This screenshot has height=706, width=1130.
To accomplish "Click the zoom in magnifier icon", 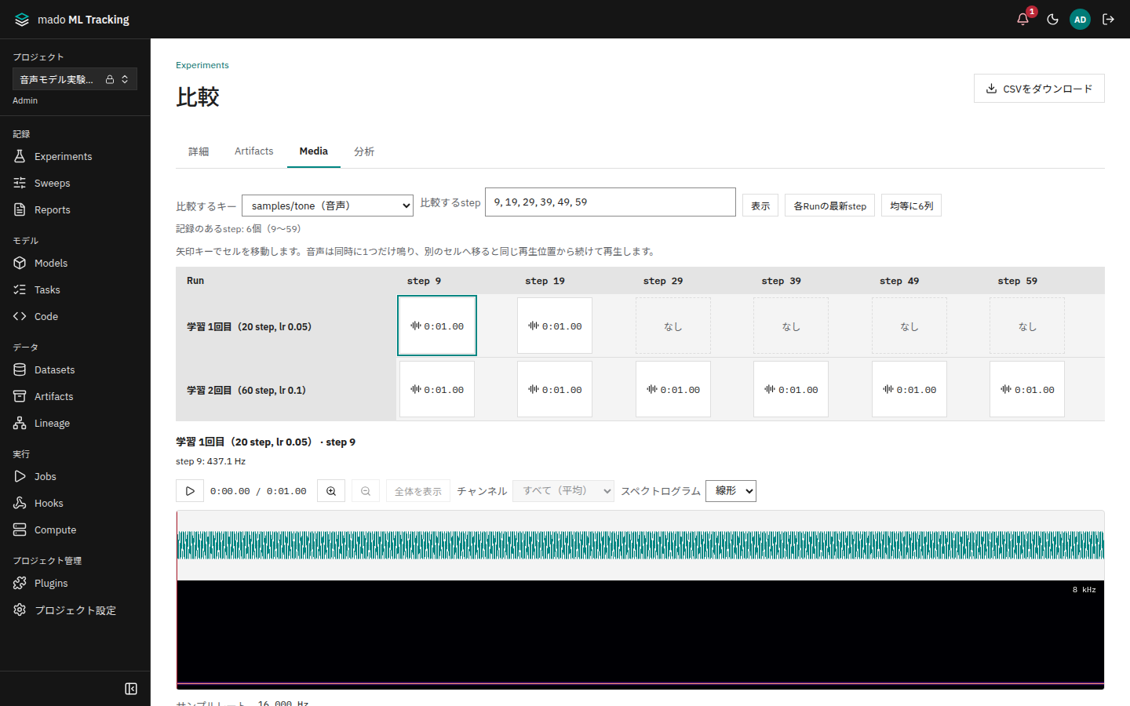I will (331, 491).
